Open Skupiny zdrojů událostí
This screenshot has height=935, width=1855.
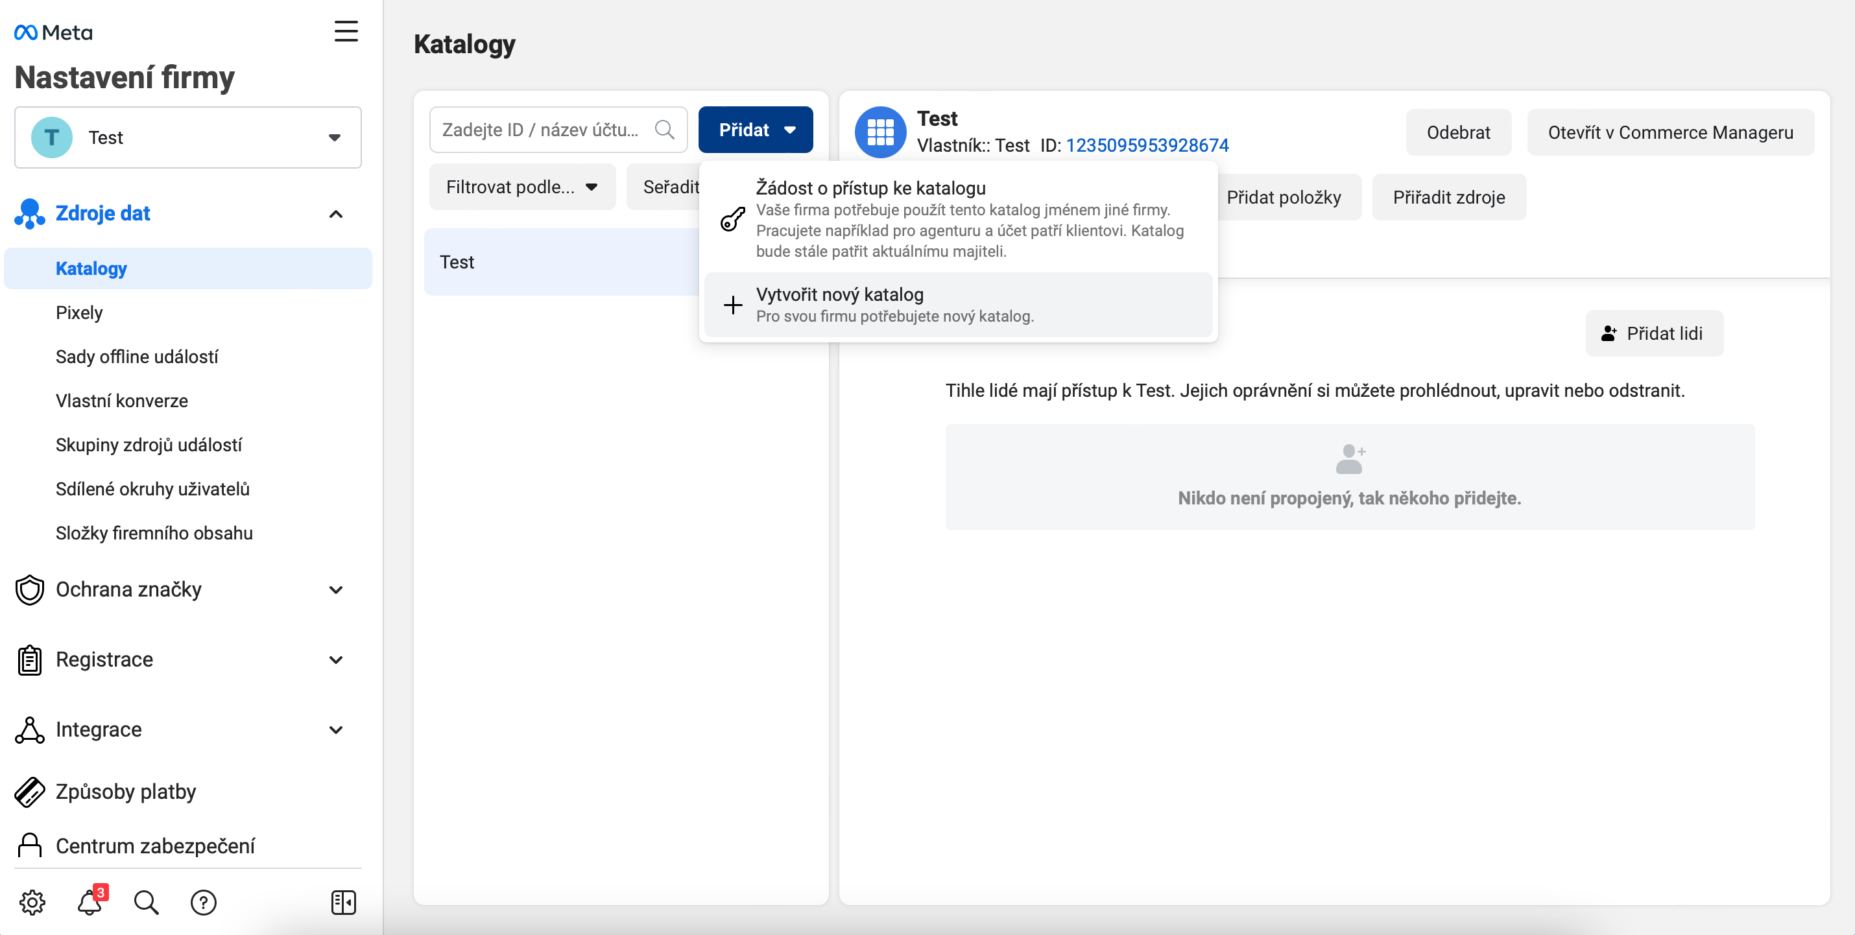[149, 444]
